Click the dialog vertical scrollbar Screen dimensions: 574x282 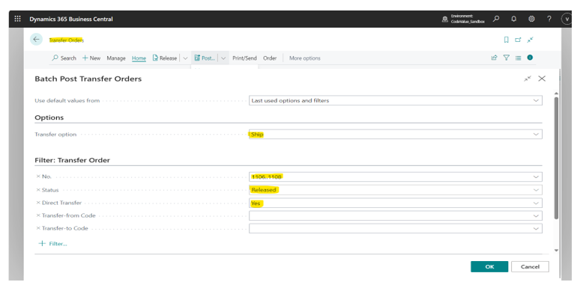[557, 158]
